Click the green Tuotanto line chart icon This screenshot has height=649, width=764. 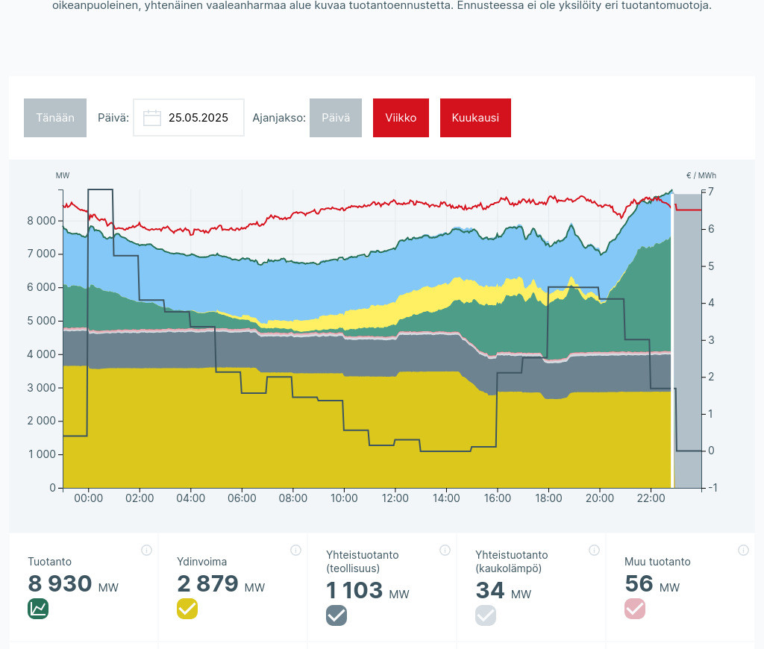tap(38, 609)
